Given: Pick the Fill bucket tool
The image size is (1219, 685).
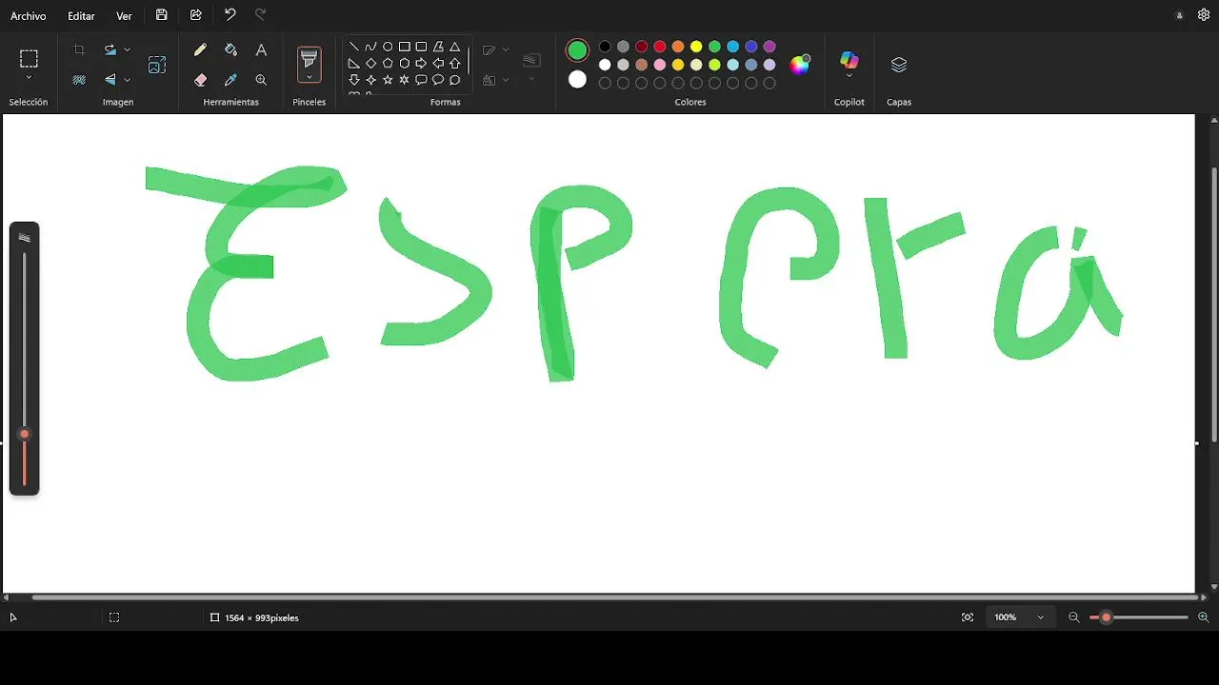Looking at the screenshot, I should [x=230, y=50].
